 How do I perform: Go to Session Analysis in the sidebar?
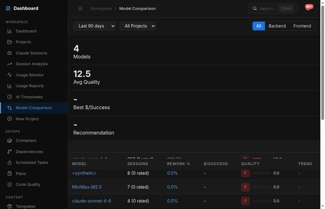[32, 64]
